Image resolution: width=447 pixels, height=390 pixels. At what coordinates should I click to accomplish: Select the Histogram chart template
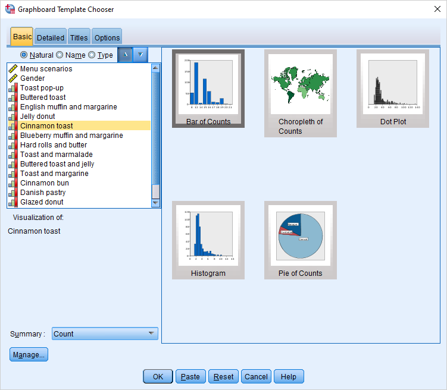[208, 240]
